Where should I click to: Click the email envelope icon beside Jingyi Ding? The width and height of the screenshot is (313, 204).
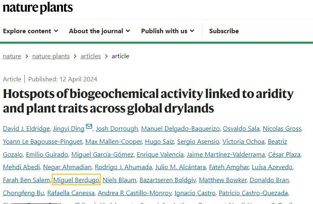click(x=89, y=128)
